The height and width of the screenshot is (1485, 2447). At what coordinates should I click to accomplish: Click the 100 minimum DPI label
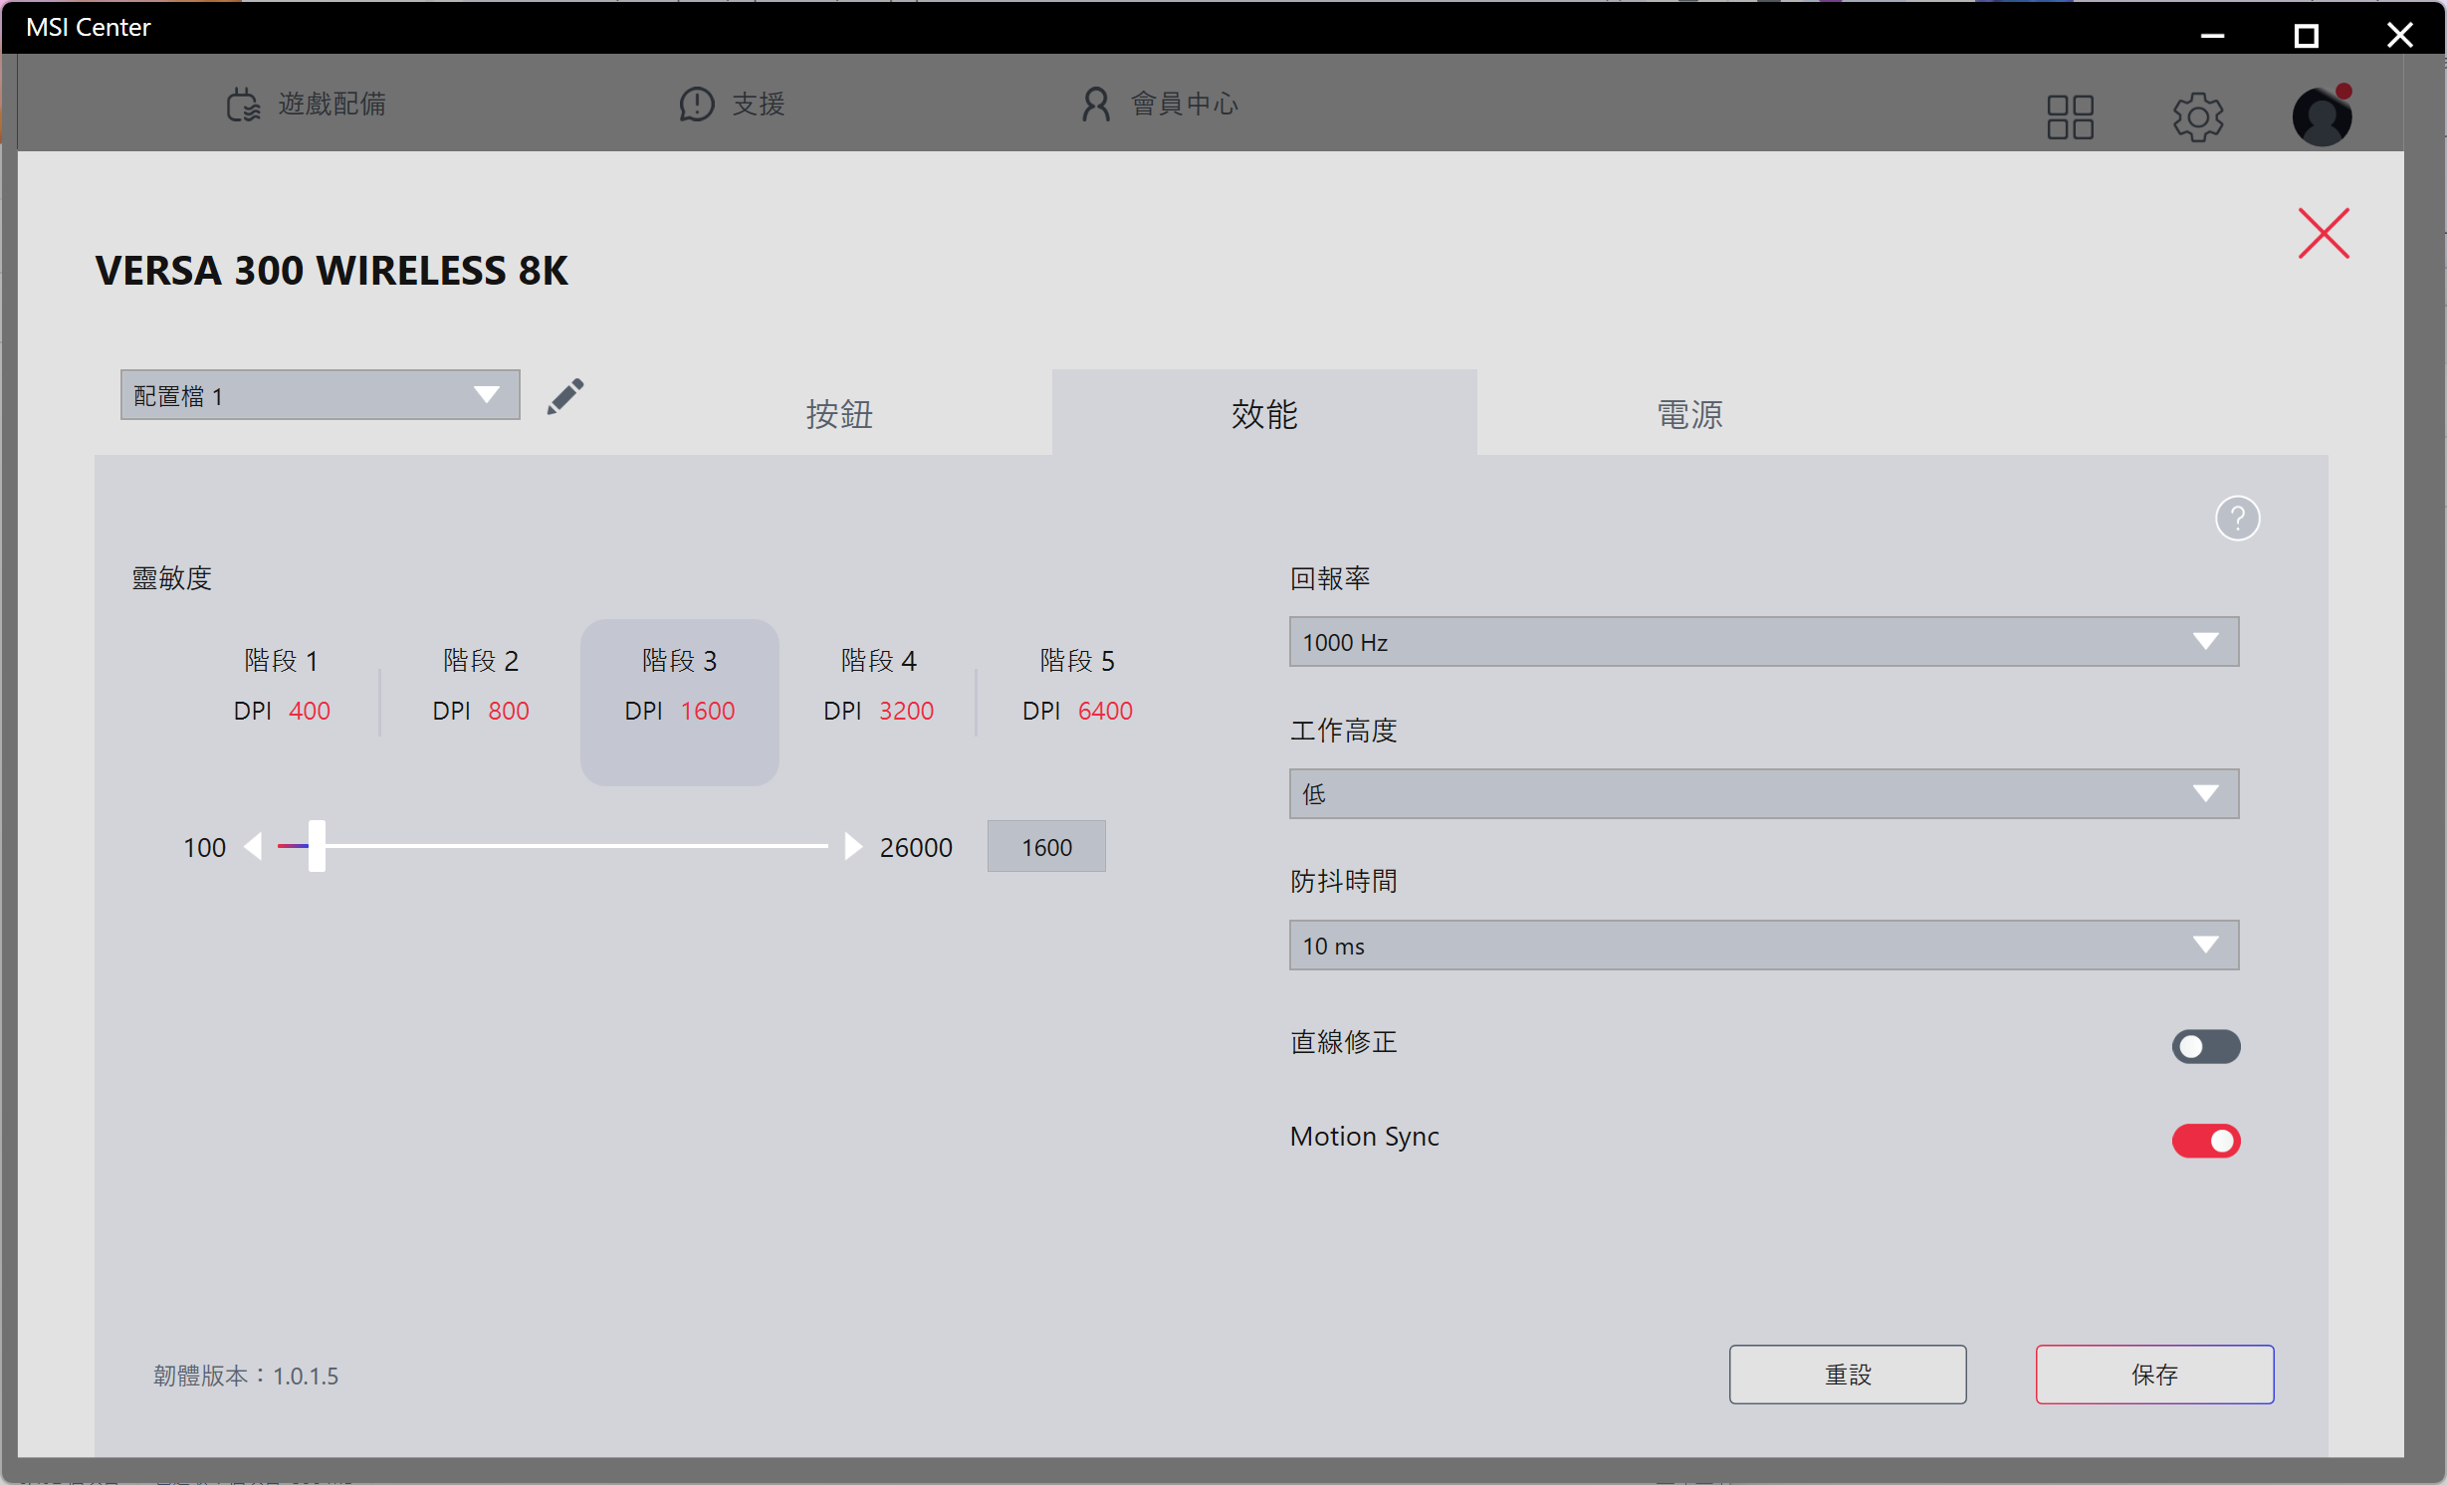[x=204, y=847]
